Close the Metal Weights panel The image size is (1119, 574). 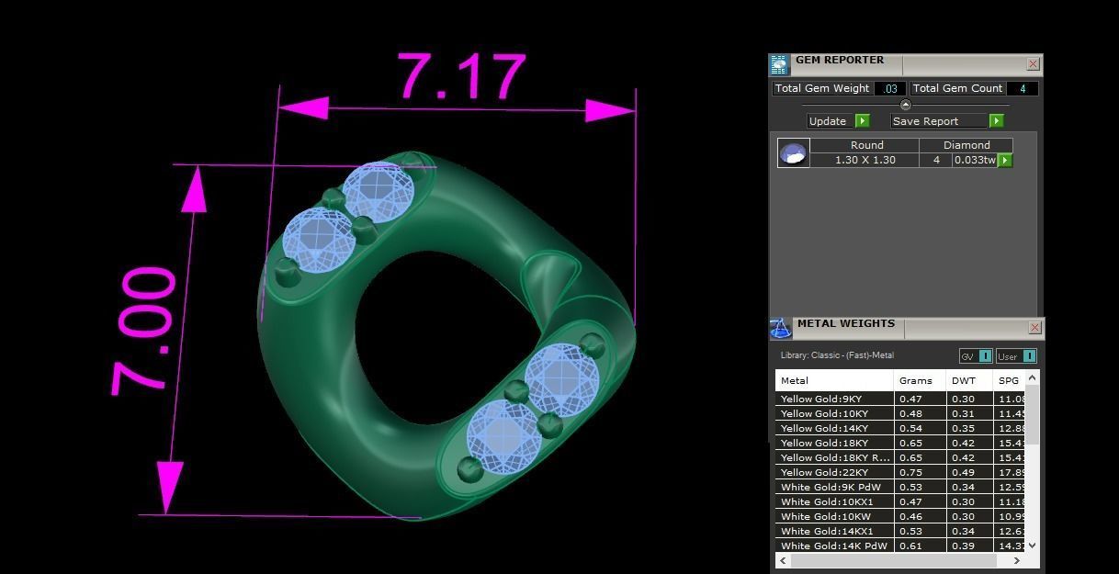pos(1034,327)
